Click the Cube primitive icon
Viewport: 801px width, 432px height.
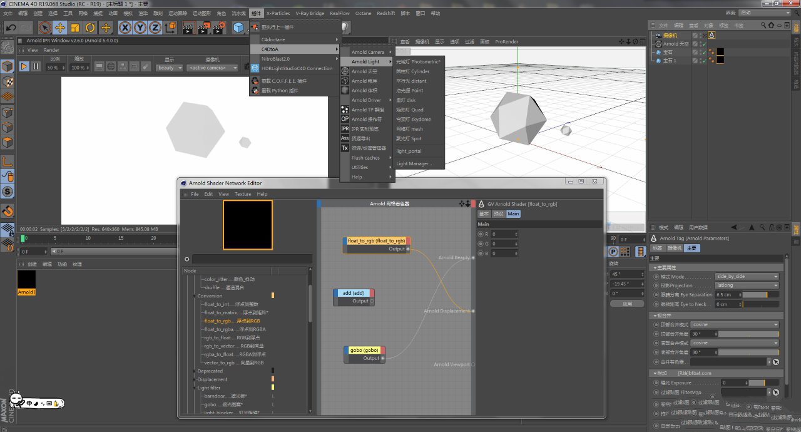pos(238,28)
